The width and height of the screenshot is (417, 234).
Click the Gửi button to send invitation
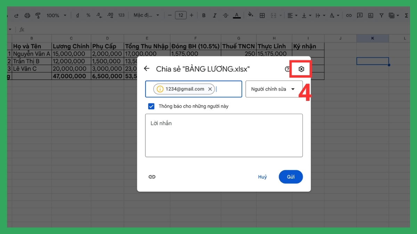click(291, 177)
